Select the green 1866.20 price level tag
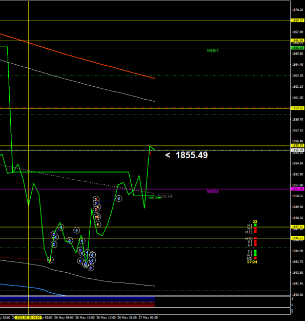The image size is (305, 321). click(297, 48)
